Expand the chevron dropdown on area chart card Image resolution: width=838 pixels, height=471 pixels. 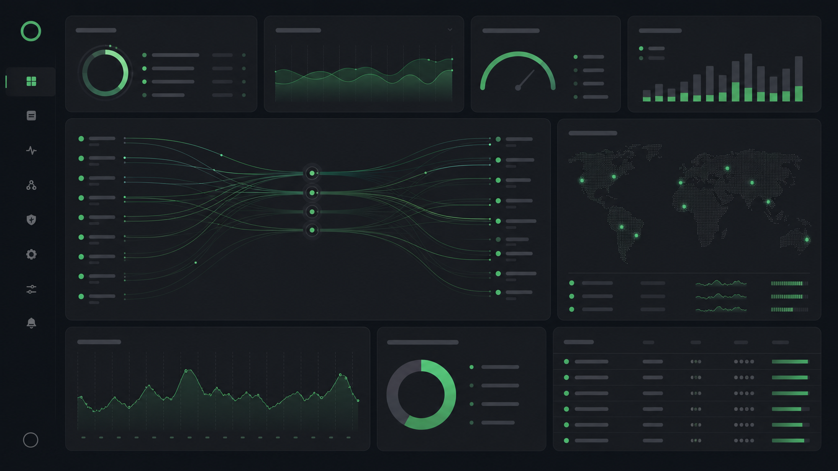pos(450,30)
